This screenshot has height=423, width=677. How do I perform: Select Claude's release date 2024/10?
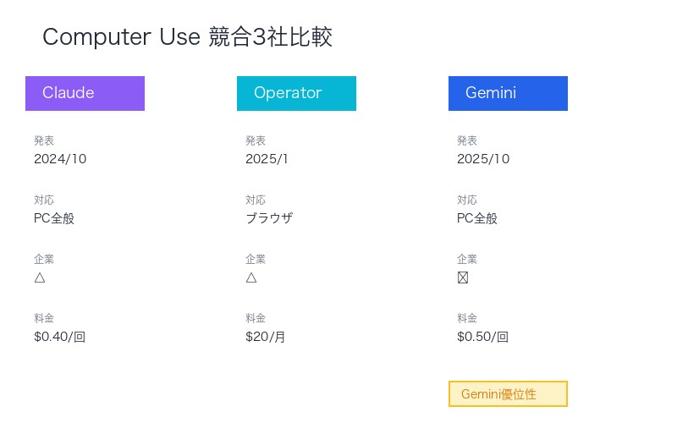[60, 159]
